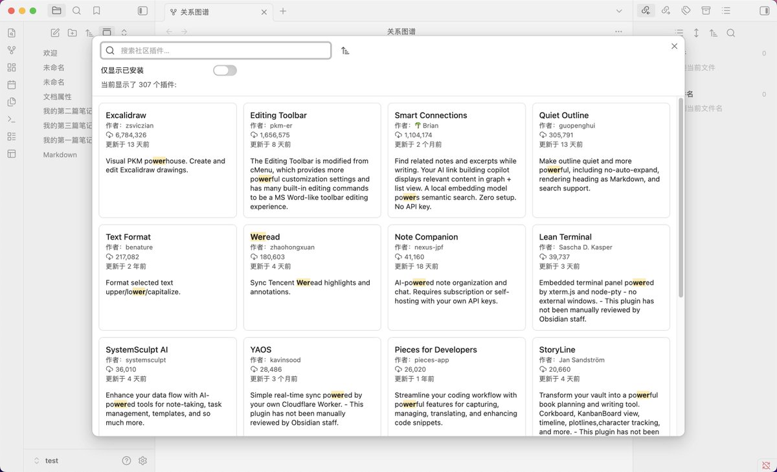Switch to bookmarks in left sidebar
The image size is (777, 472).
pos(96,11)
